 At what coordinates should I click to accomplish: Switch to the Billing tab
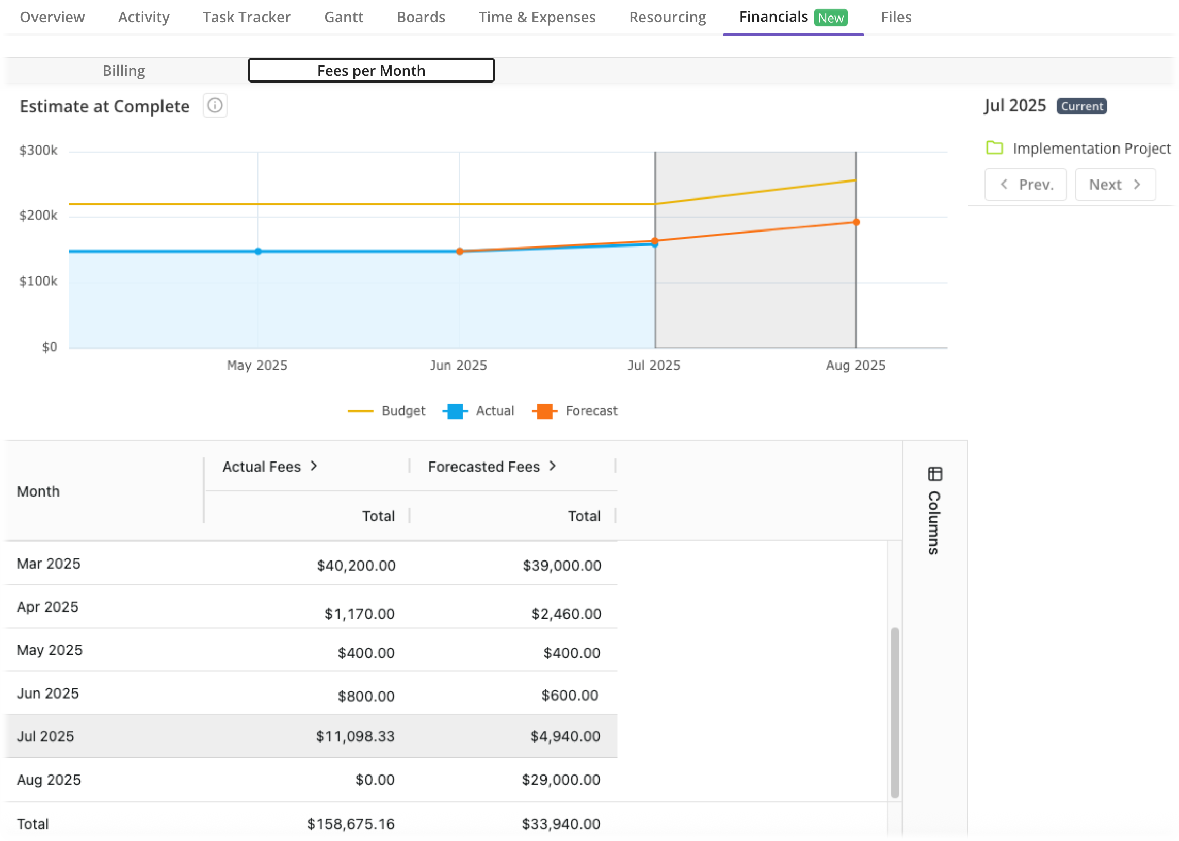tap(123, 70)
